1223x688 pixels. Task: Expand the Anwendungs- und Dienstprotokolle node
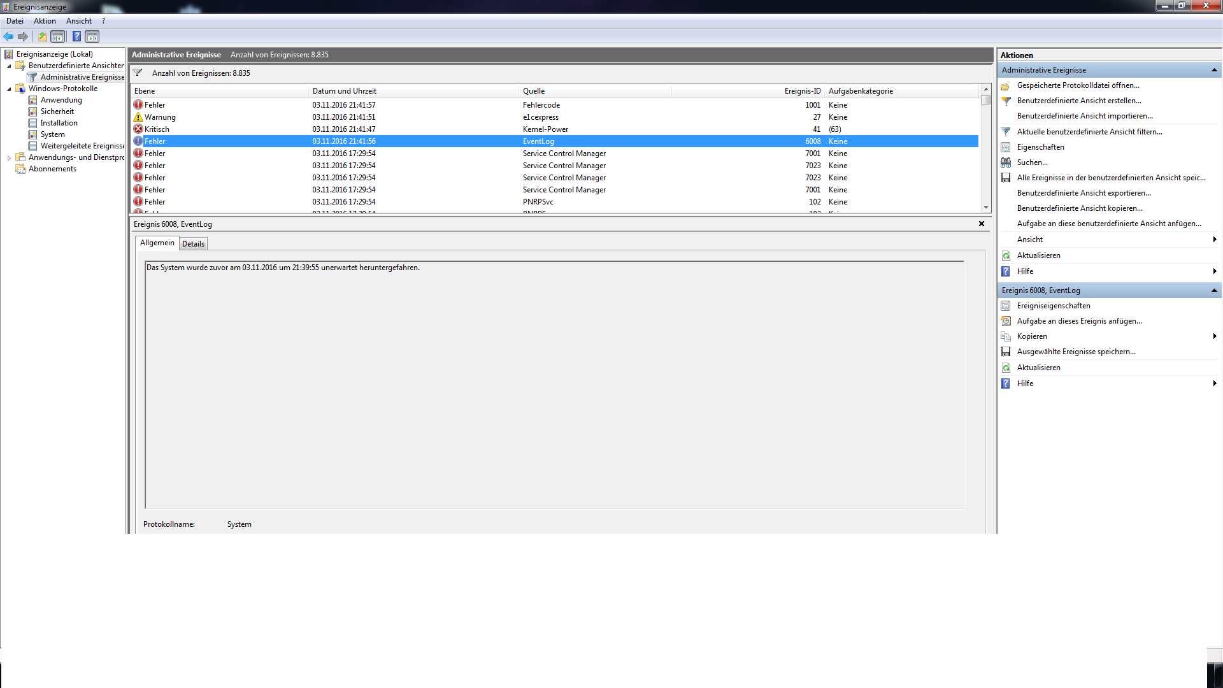(9, 158)
